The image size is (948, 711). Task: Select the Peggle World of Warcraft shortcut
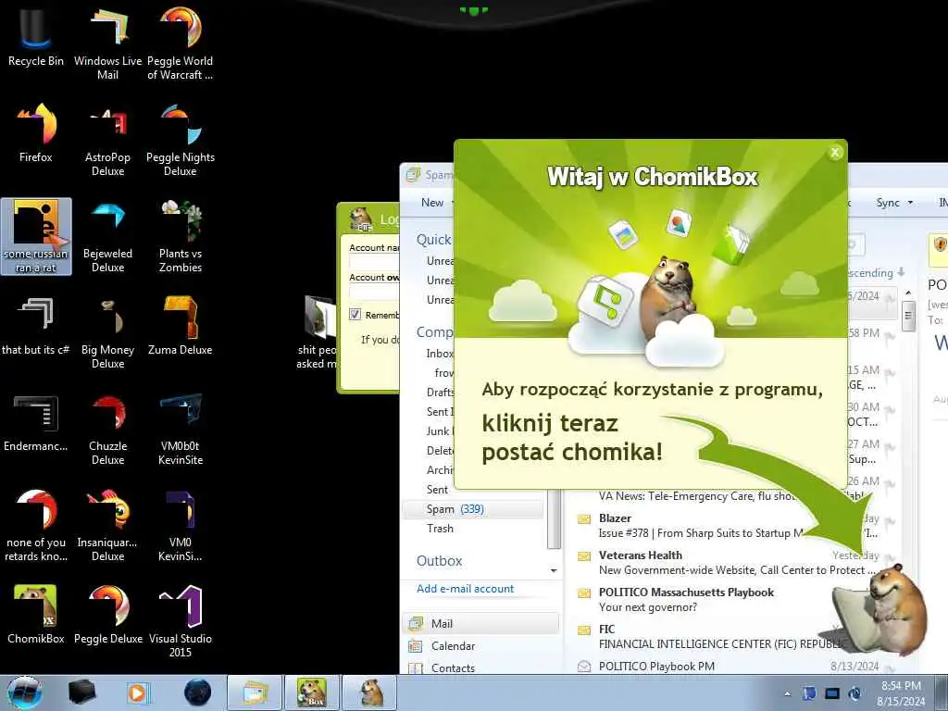181,44
